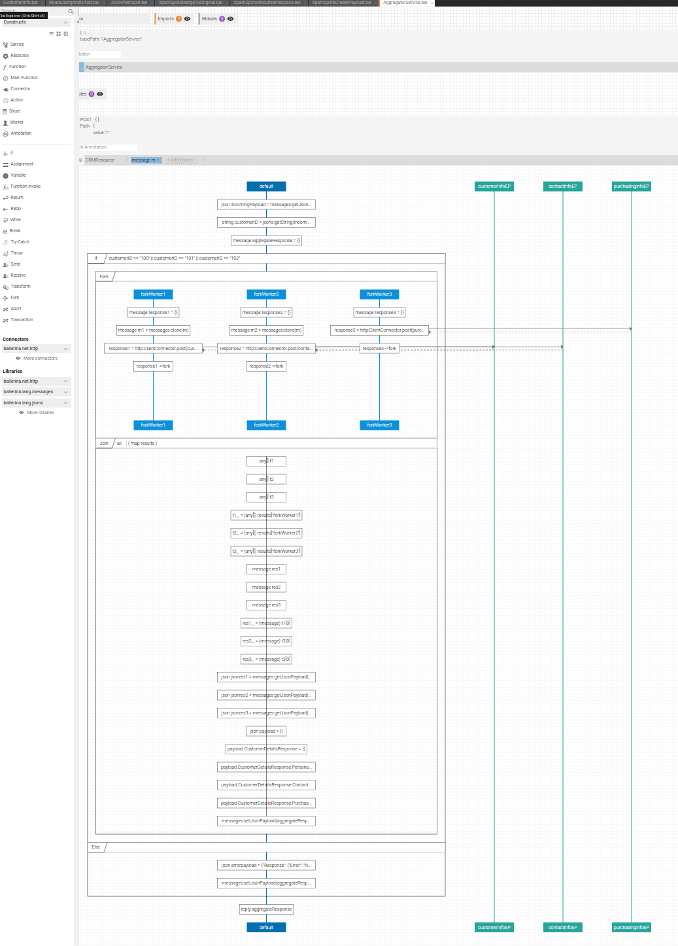Switch to the CustomerInfo.bal tab
The height and width of the screenshot is (946, 678).
pyautogui.click(x=18, y=3)
